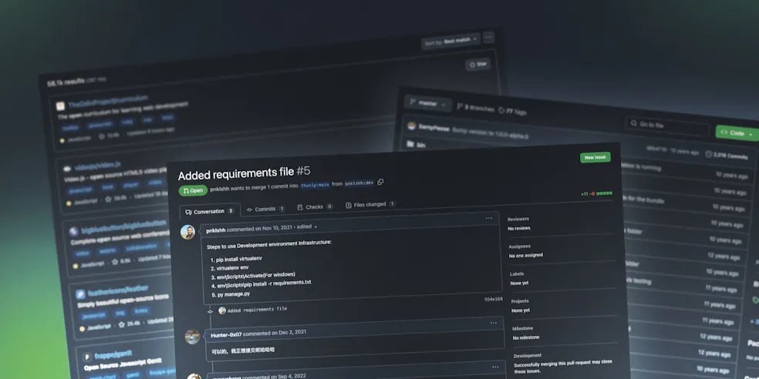Click '3 Branches' link in repository window
Screen dimensions: 759x379
(475, 109)
